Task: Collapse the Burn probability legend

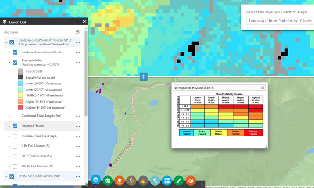Action: [9, 63]
